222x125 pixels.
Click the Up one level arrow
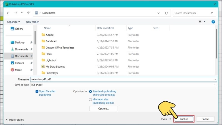[28, 13]
